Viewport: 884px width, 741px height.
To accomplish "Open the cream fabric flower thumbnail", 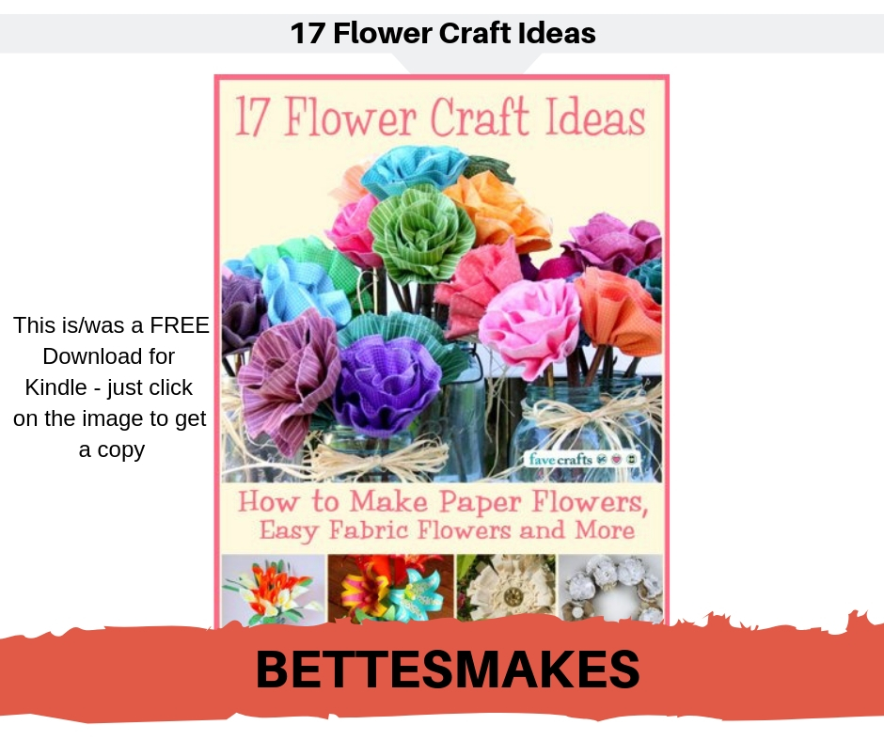I will tap(506, 588).
